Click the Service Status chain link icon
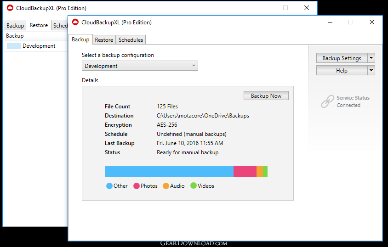The height and width of the screenshot is (247, 388). (327, 101)
